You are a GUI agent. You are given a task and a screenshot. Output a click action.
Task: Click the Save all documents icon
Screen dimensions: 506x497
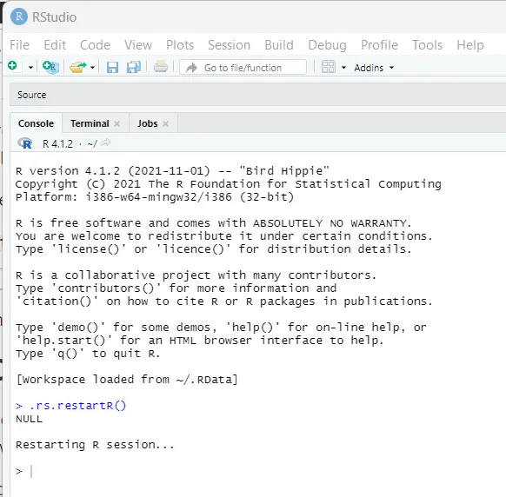tap(134, 67)
